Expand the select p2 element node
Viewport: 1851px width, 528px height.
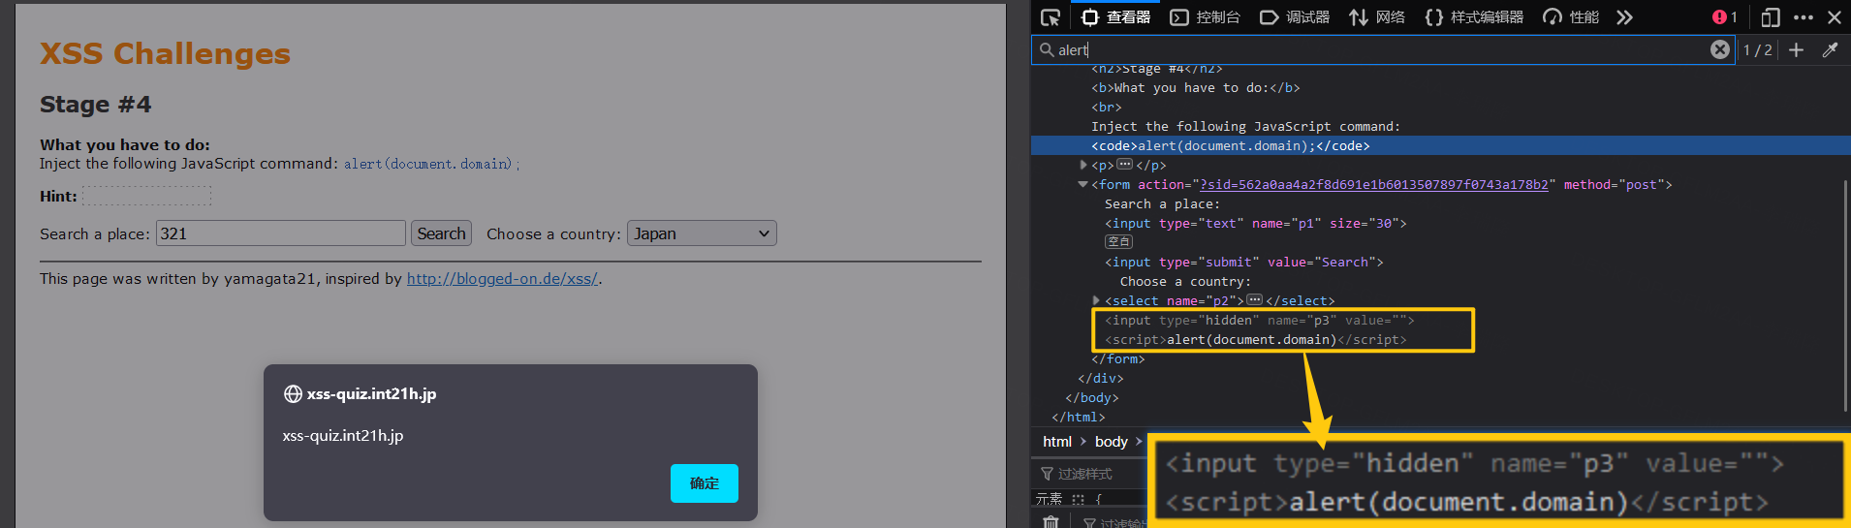[1096, 300]
